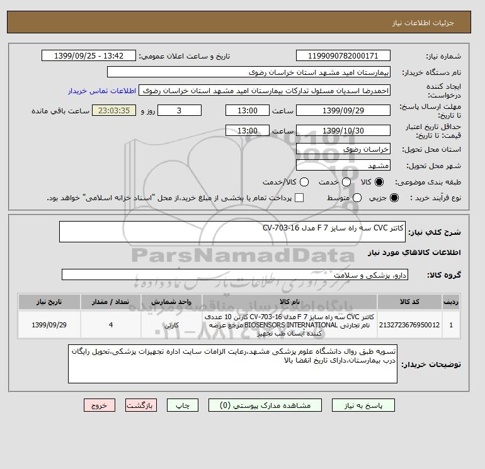The image size is (485, 469).
Task: Click the نام کالا column header
Action: click(290, 302)
